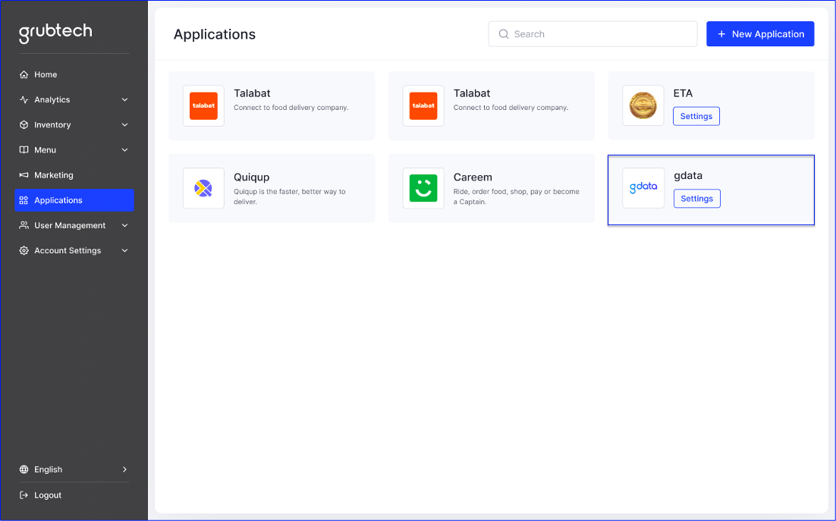Image resolution: width=836 pixels, height=521 pixels.
Task: Click the green Careem smiley logo
Action: click(x=423, y=189)
